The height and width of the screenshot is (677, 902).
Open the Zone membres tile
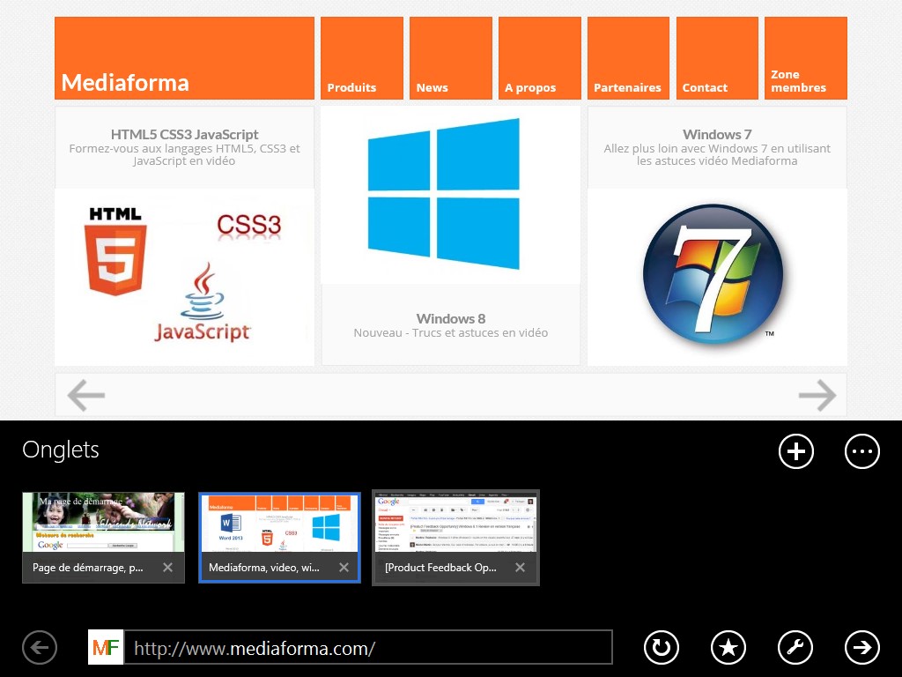tap(806, 58)
